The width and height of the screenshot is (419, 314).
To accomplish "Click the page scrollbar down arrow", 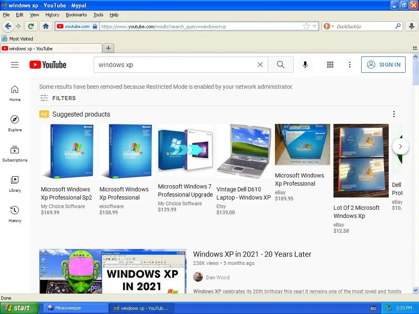I will 415,290.
